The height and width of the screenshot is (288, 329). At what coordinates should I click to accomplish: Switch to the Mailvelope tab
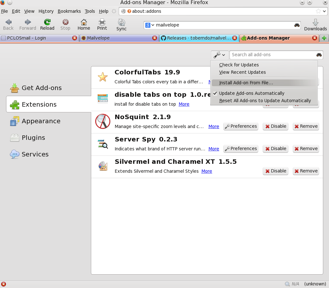click(x=119, y=38)
